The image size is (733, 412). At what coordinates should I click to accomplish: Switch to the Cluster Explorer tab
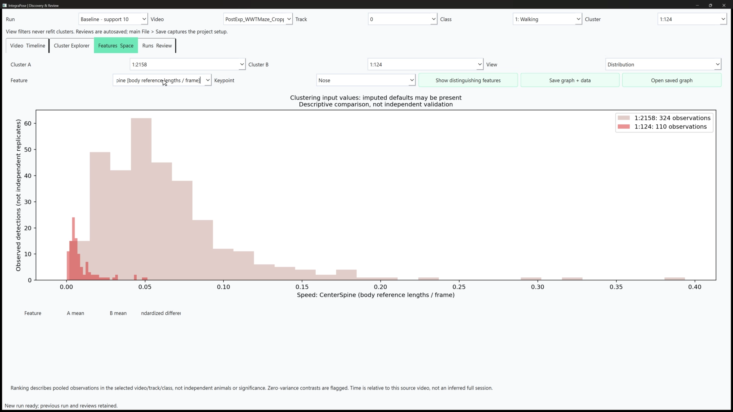pyautogui.click(x=71, y=45)
